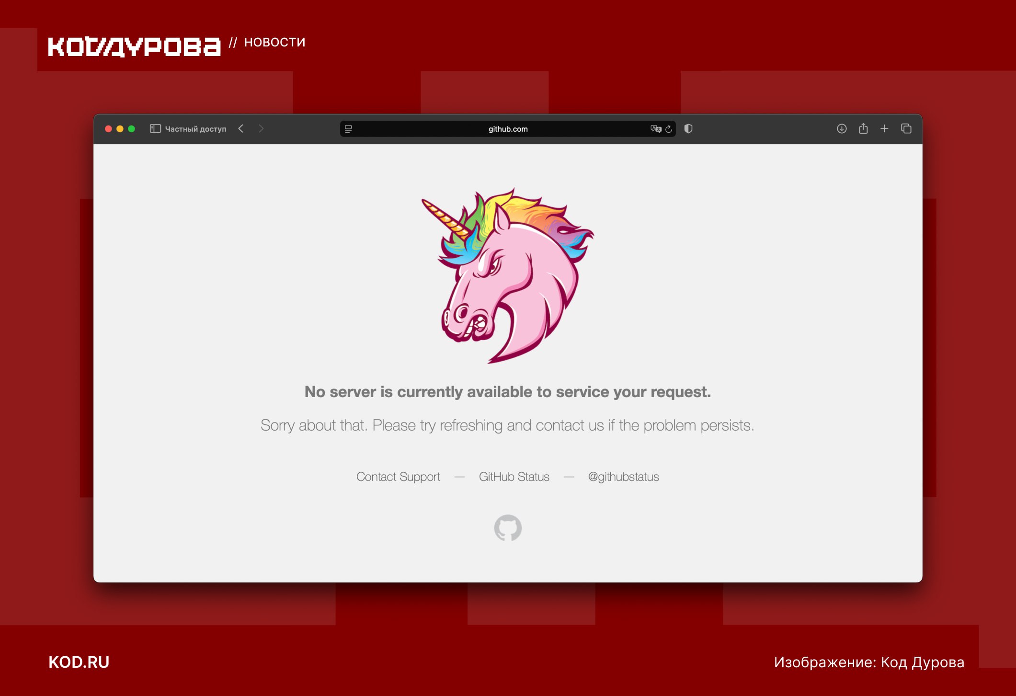Open the @githubstatus link
The height and width of the screenshot is (696, 1016).
pyautogui.click(x=623, y=477)
